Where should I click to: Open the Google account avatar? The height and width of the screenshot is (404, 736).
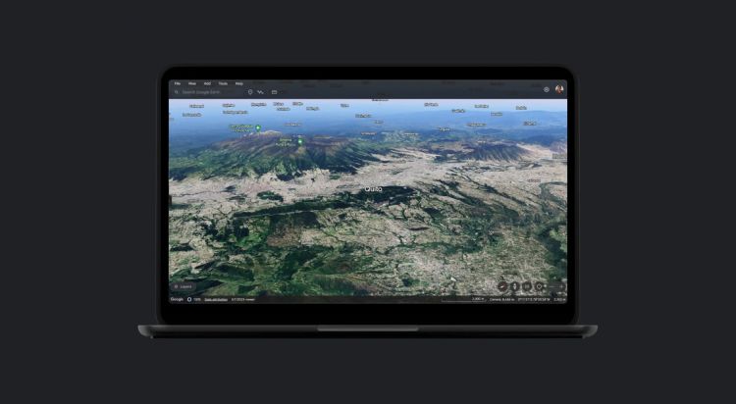pos(559,89)
